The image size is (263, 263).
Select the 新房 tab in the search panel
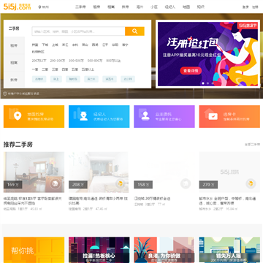click(x=14, y=80)
